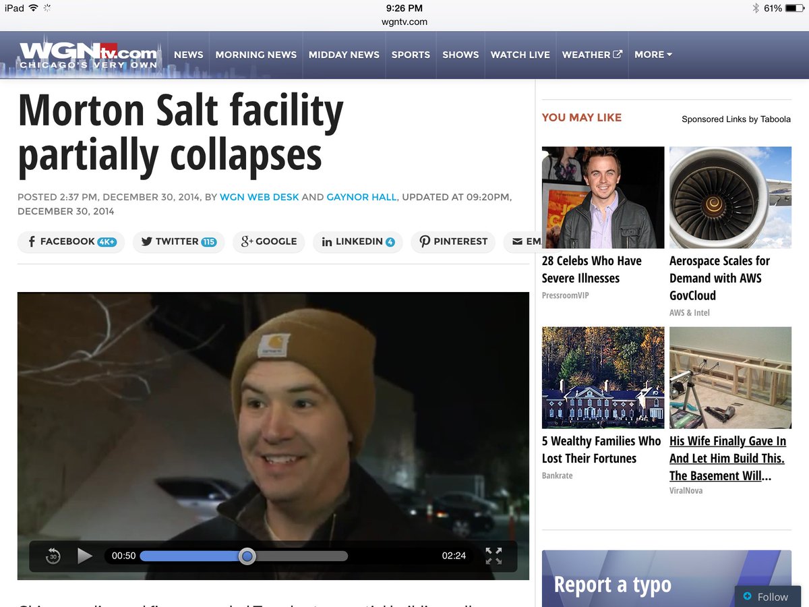
Task: Expand the MORE dropdown menu
Action: point(653,55)
